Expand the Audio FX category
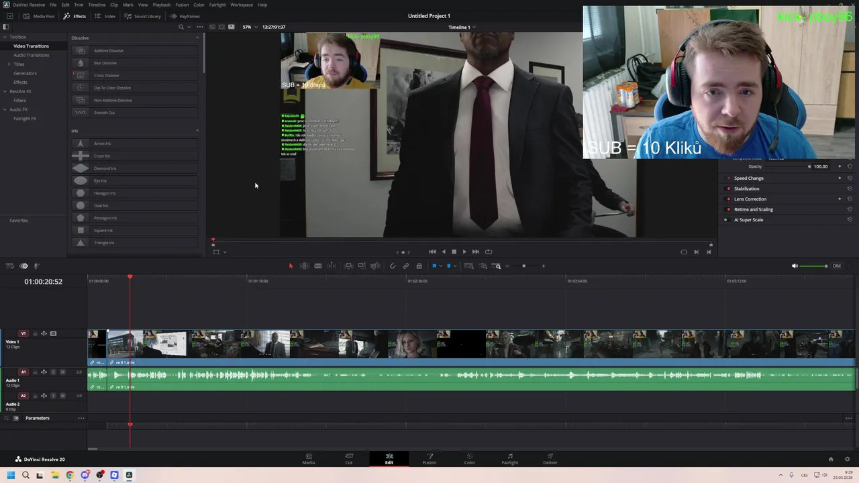 (x=5, y=109)
